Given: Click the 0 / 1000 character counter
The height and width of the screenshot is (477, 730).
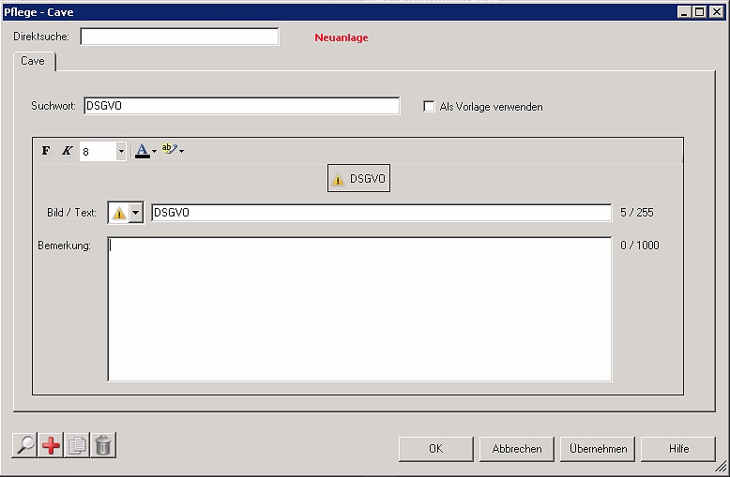Looking at the screenshot, I should (640, 245).
